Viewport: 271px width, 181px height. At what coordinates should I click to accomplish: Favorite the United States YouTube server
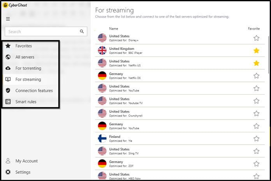256,88
